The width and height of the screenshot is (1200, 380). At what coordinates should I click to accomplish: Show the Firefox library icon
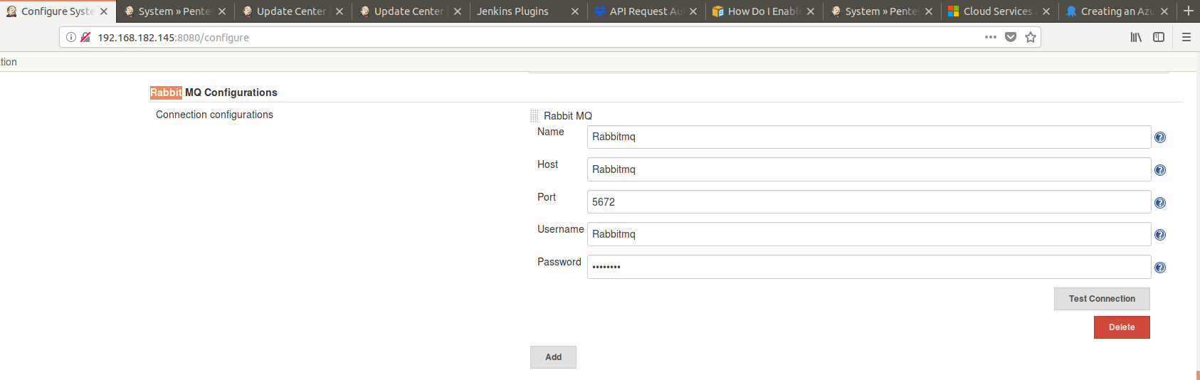(1136, 37)
